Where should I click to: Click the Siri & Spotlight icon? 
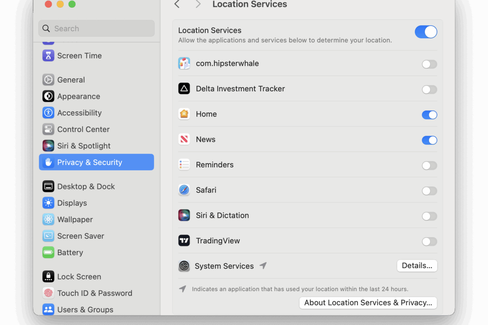(x=48, y=146)
